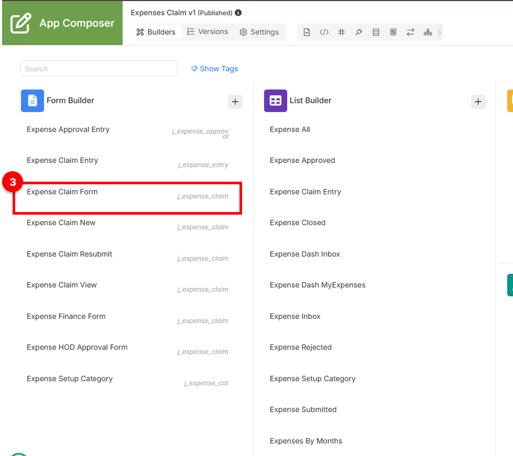513x456 pixels.
Task: Open the Expense Dash Inbox list
Action: point(305,254)
